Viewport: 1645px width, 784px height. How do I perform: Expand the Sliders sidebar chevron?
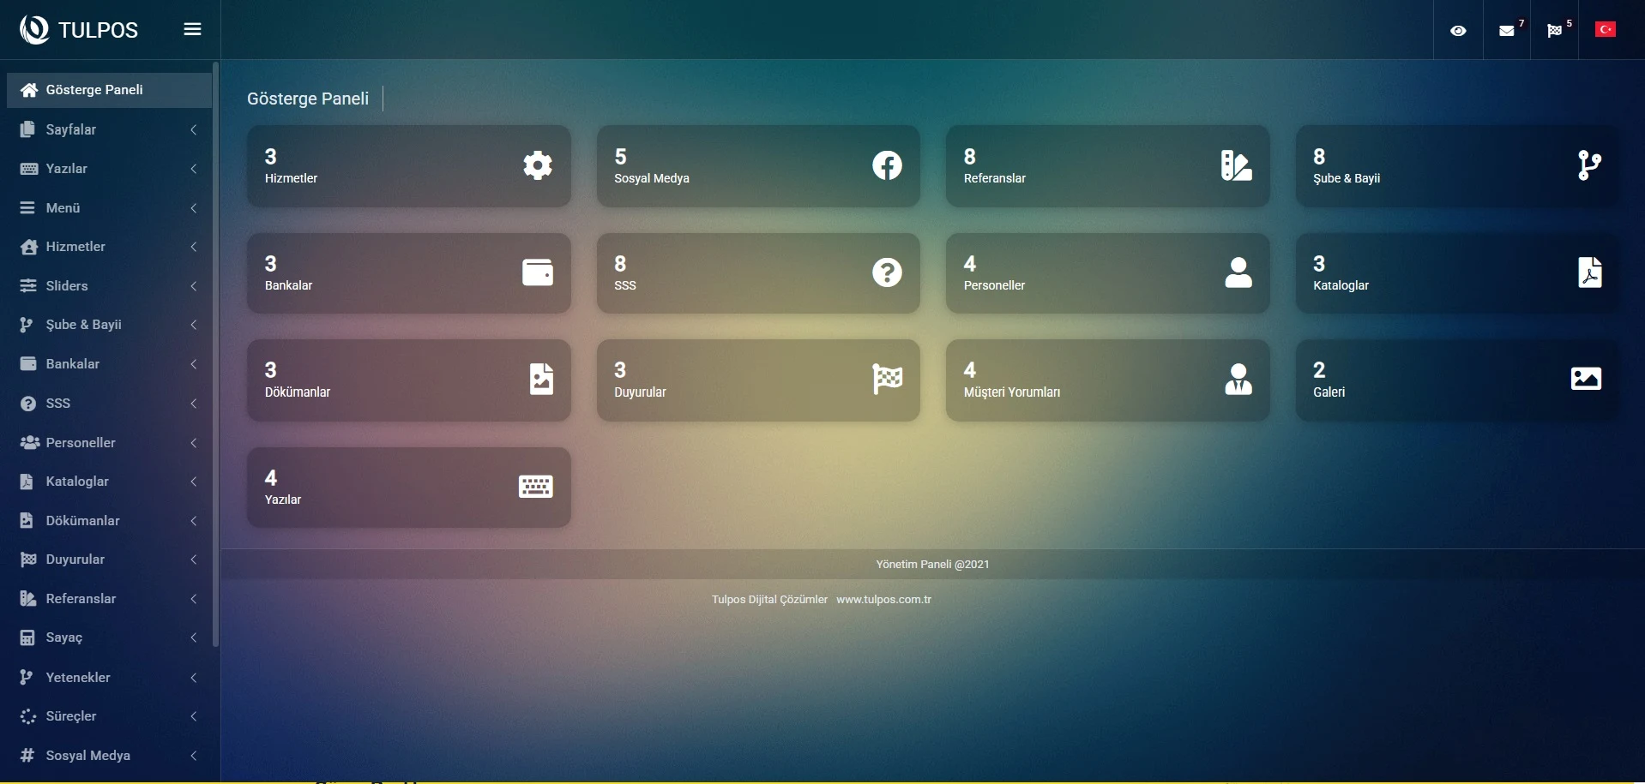click(194, 286)
